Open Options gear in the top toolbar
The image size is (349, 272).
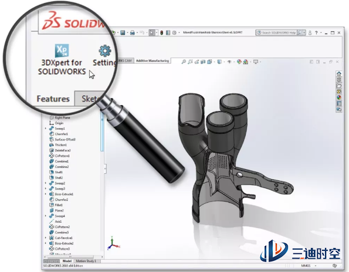click(174, 33)
